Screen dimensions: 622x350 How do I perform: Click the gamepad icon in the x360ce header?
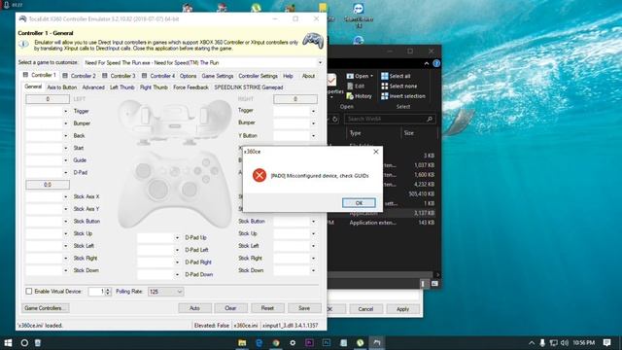(x=313, y=41)
